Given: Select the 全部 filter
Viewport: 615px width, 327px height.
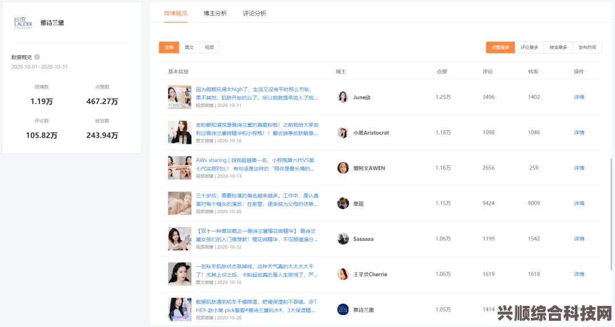Looking at the screenshot, I should [x=169, y=47].
